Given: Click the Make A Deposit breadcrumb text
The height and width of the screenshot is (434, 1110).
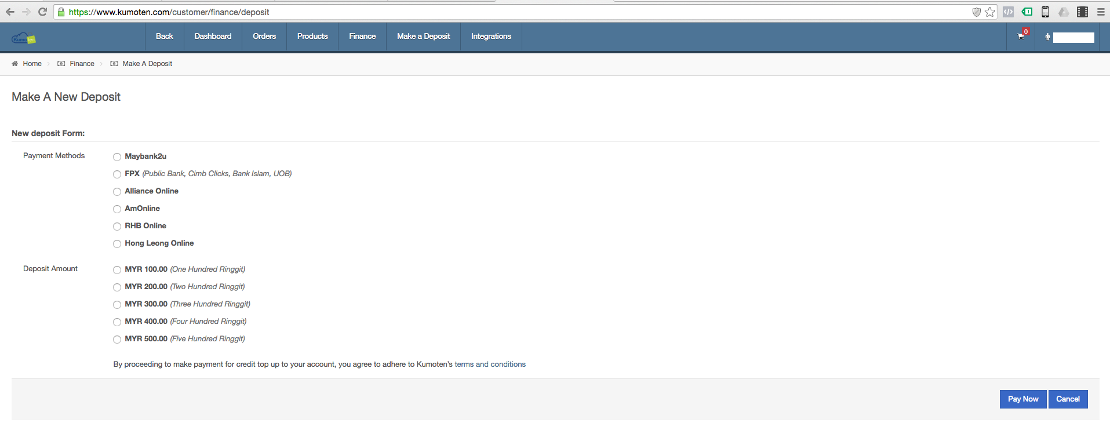Looking at the screenshot, I should click(x=147, y=64).
